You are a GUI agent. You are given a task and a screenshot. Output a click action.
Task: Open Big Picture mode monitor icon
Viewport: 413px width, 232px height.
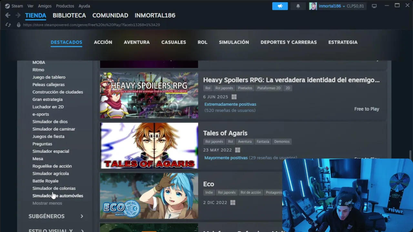(374, 6)
